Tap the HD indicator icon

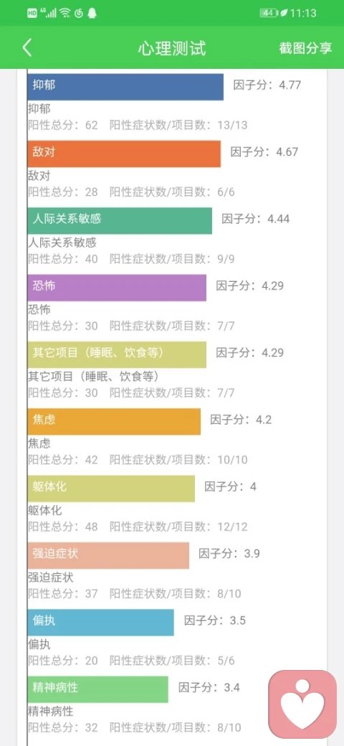[x=32, y=14]
